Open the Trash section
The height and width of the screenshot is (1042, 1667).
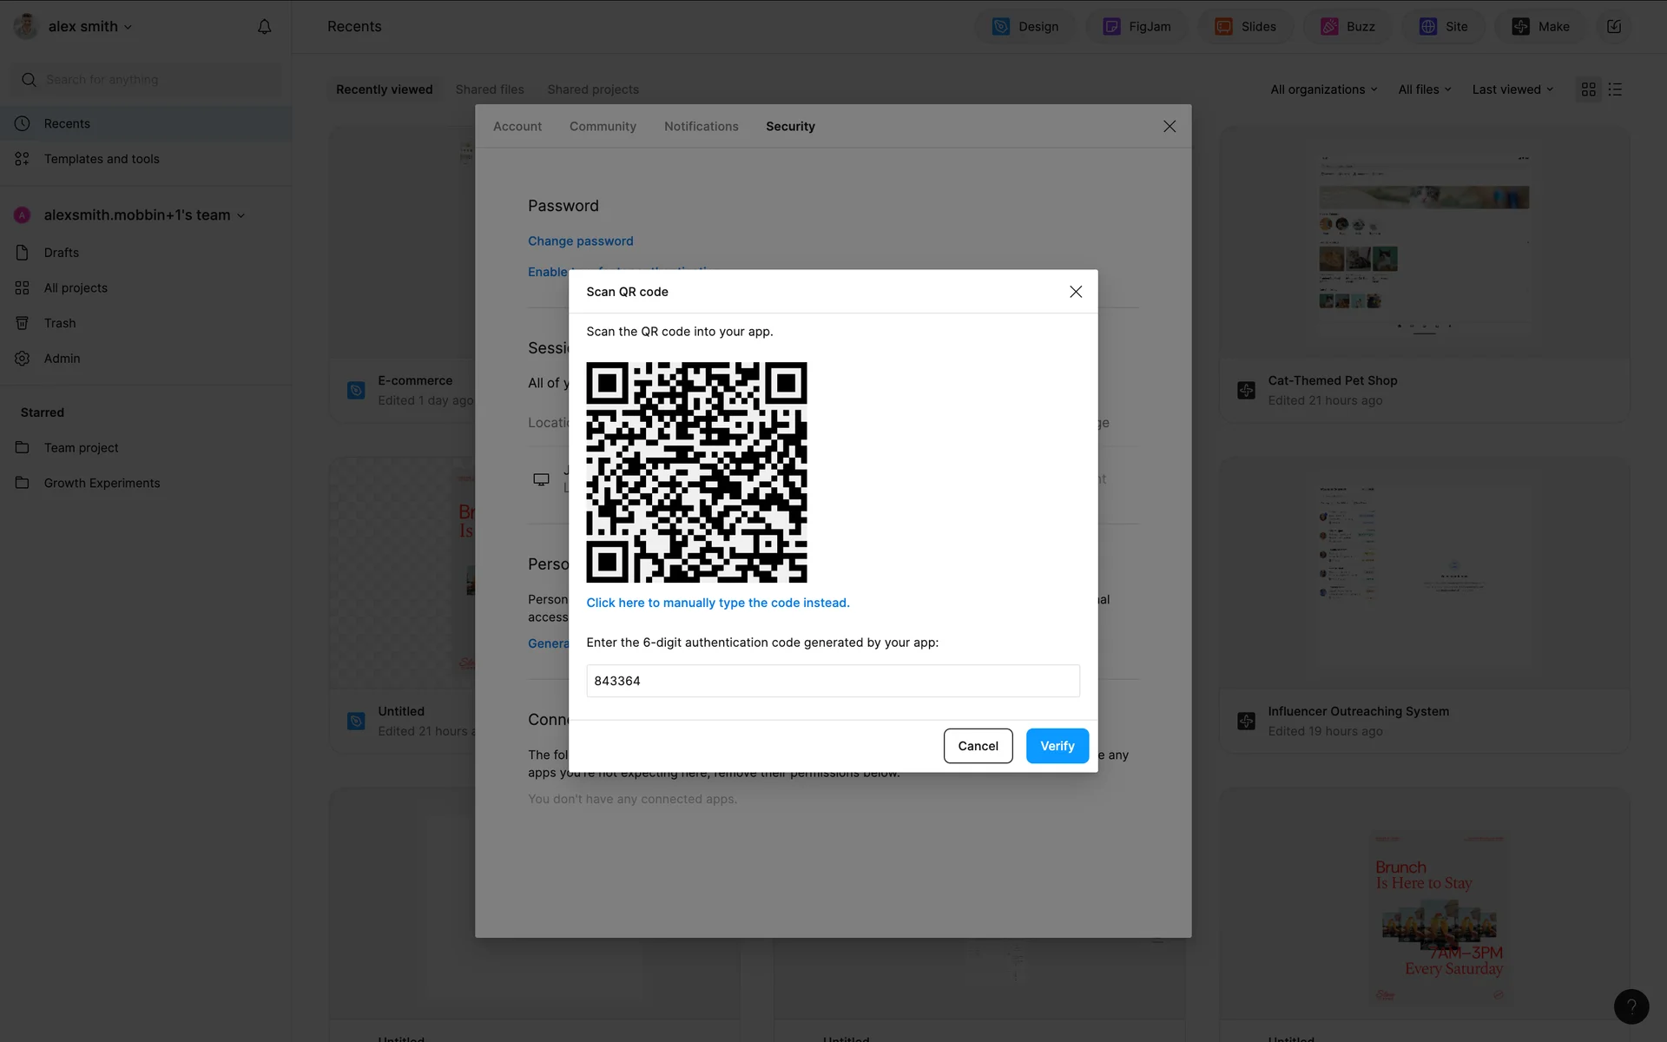pyautogui.click(x=59, y=322)
